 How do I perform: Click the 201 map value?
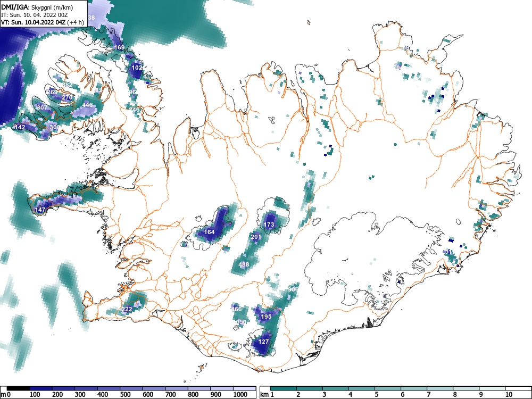[256, 237]
